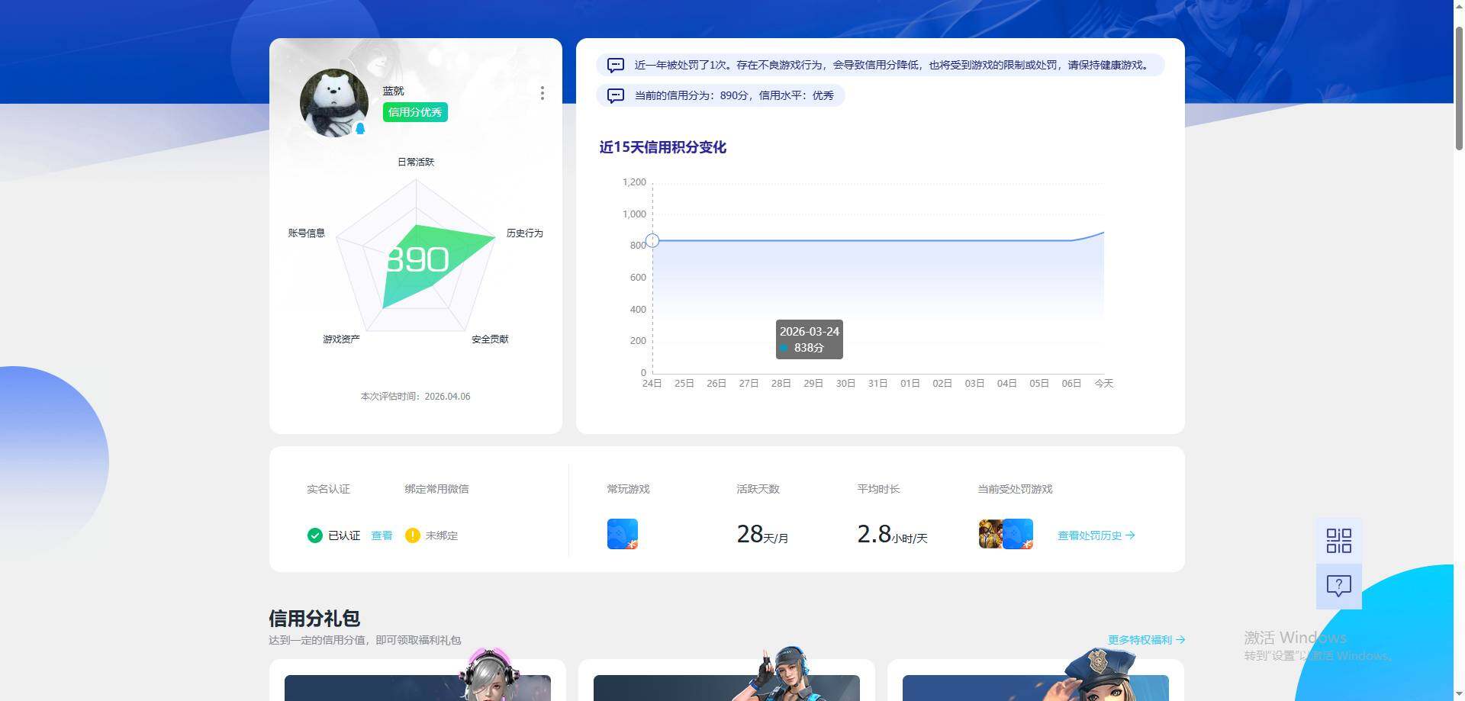Click the QQ penguin badge on avatar
1465x701 pixels.
tap(360, 129)
